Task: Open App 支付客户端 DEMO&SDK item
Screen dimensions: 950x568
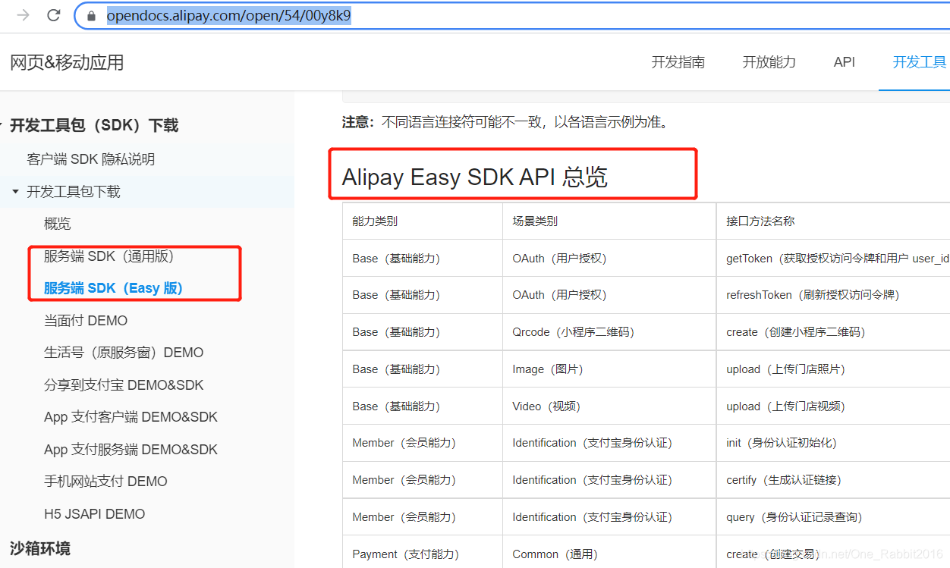Action: 131,417
